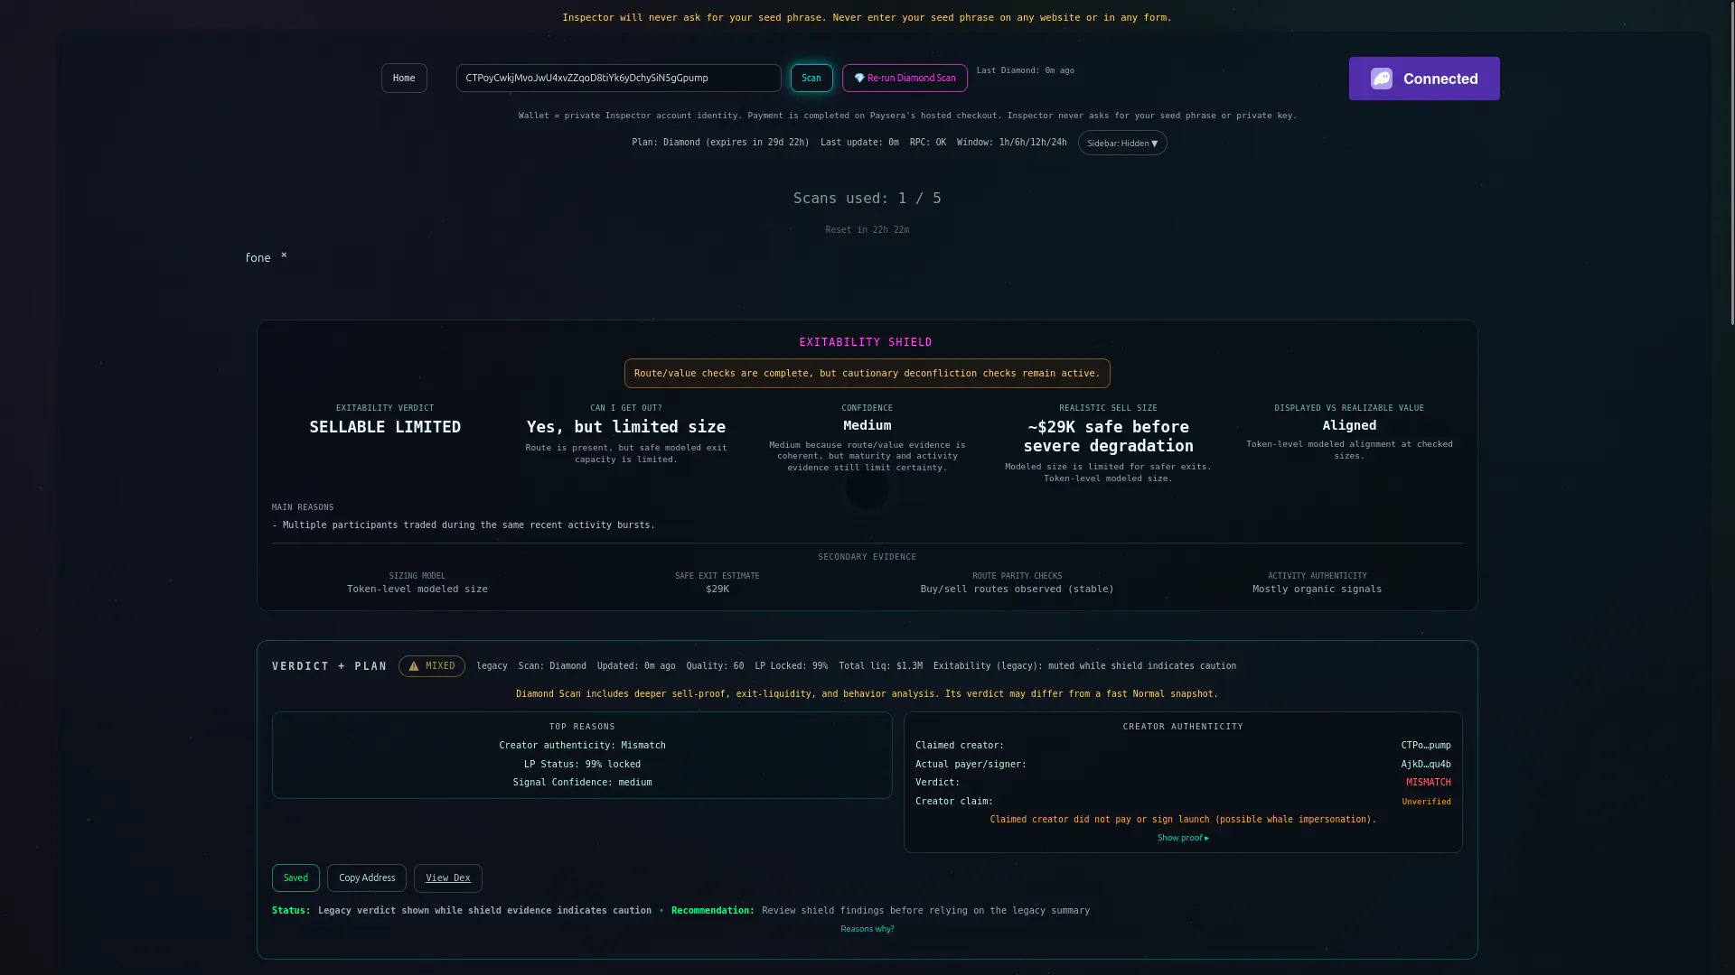Click the Last Diamond: 0m ago label
Screen dimensions: 1735x975
1026,70
